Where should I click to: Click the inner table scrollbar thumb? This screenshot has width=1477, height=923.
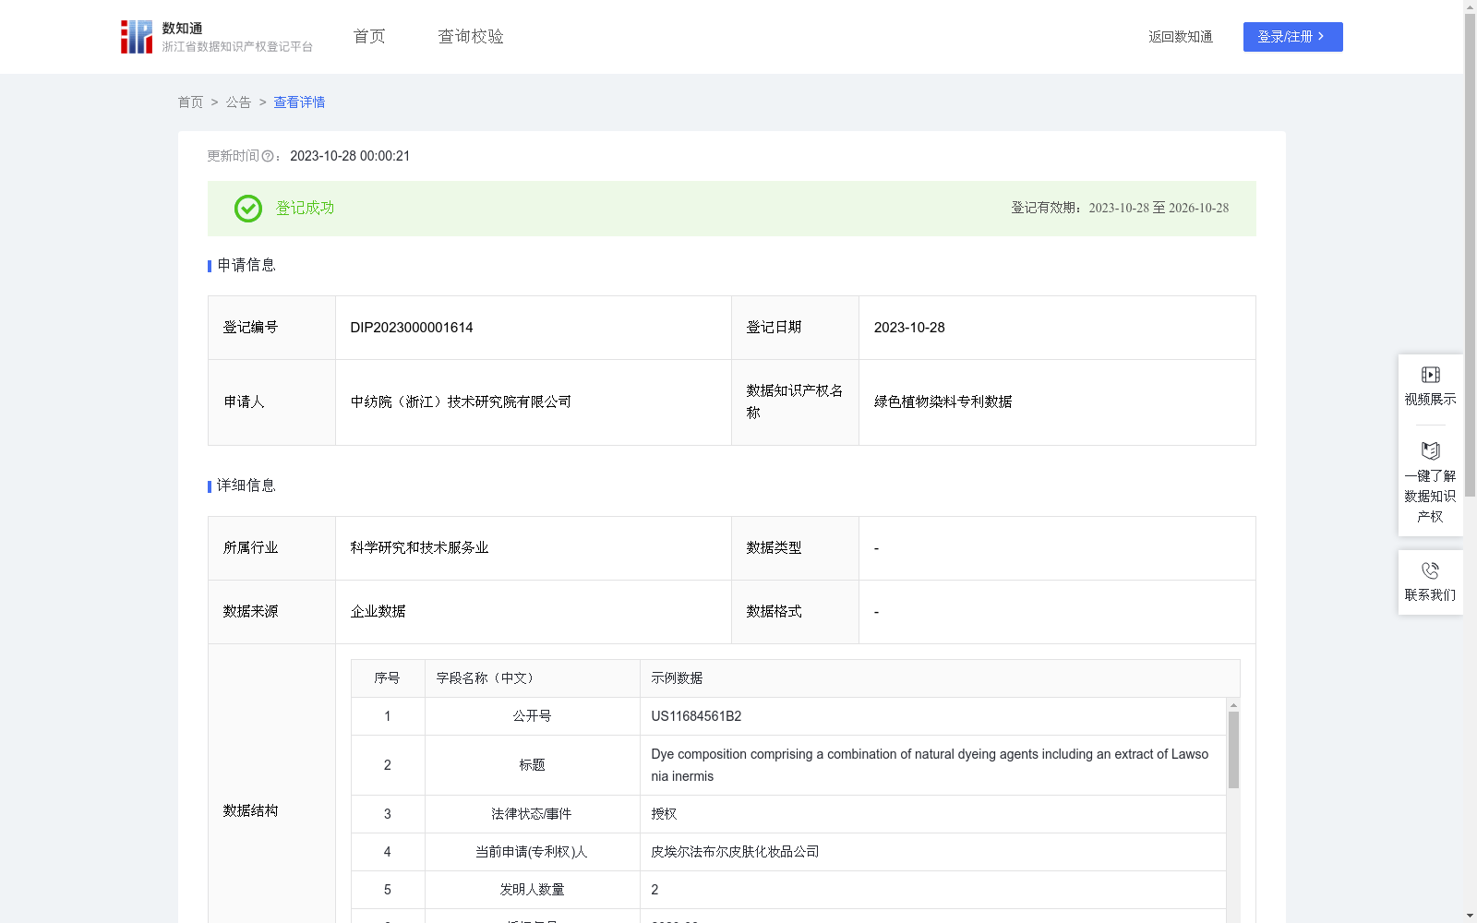[x=1233, y=749]
